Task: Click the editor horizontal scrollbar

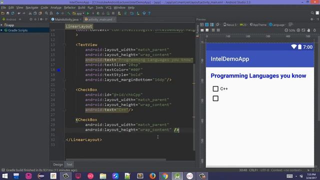Action: pos(116,159)
